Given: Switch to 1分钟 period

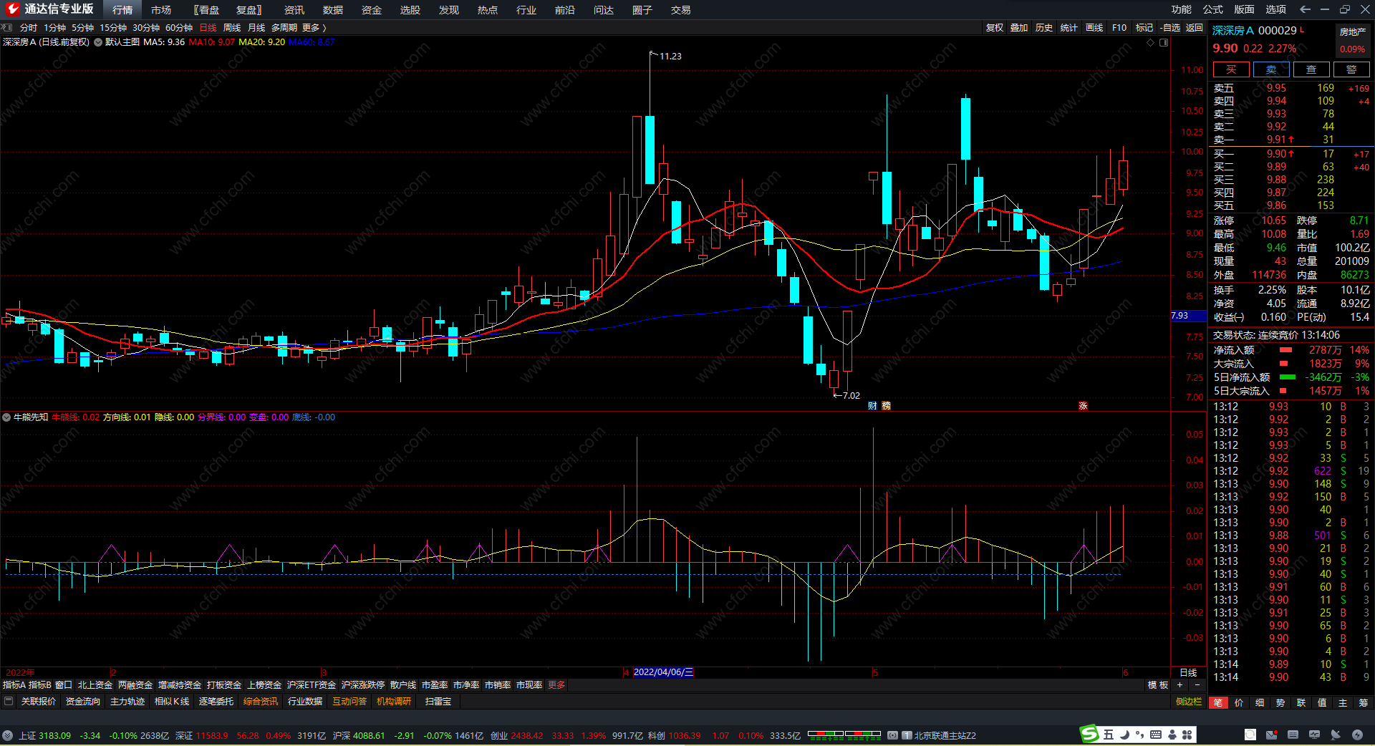Looking at the screenshot, I should pyautogui.click(x=54, y=27).
